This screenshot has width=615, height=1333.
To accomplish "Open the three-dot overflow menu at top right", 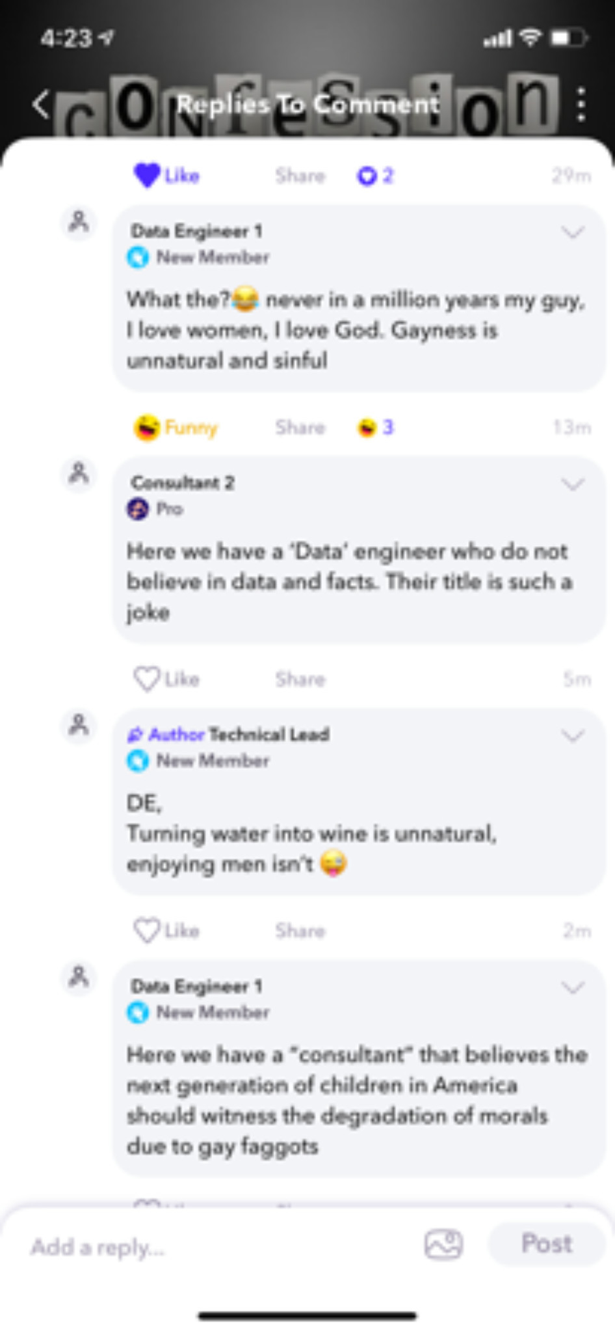I will click(x=581, y=104).
